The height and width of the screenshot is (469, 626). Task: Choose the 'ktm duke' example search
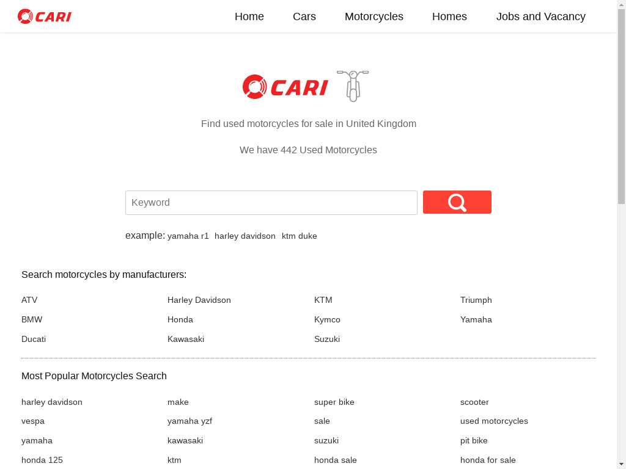tap(299, 236)
